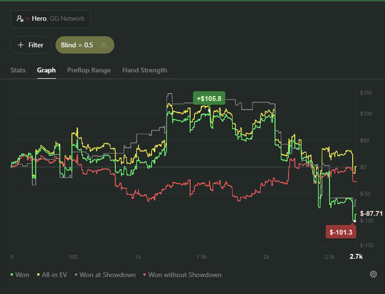Switch to the Stats tab
The image size is (385, 294).
[18, 70]
